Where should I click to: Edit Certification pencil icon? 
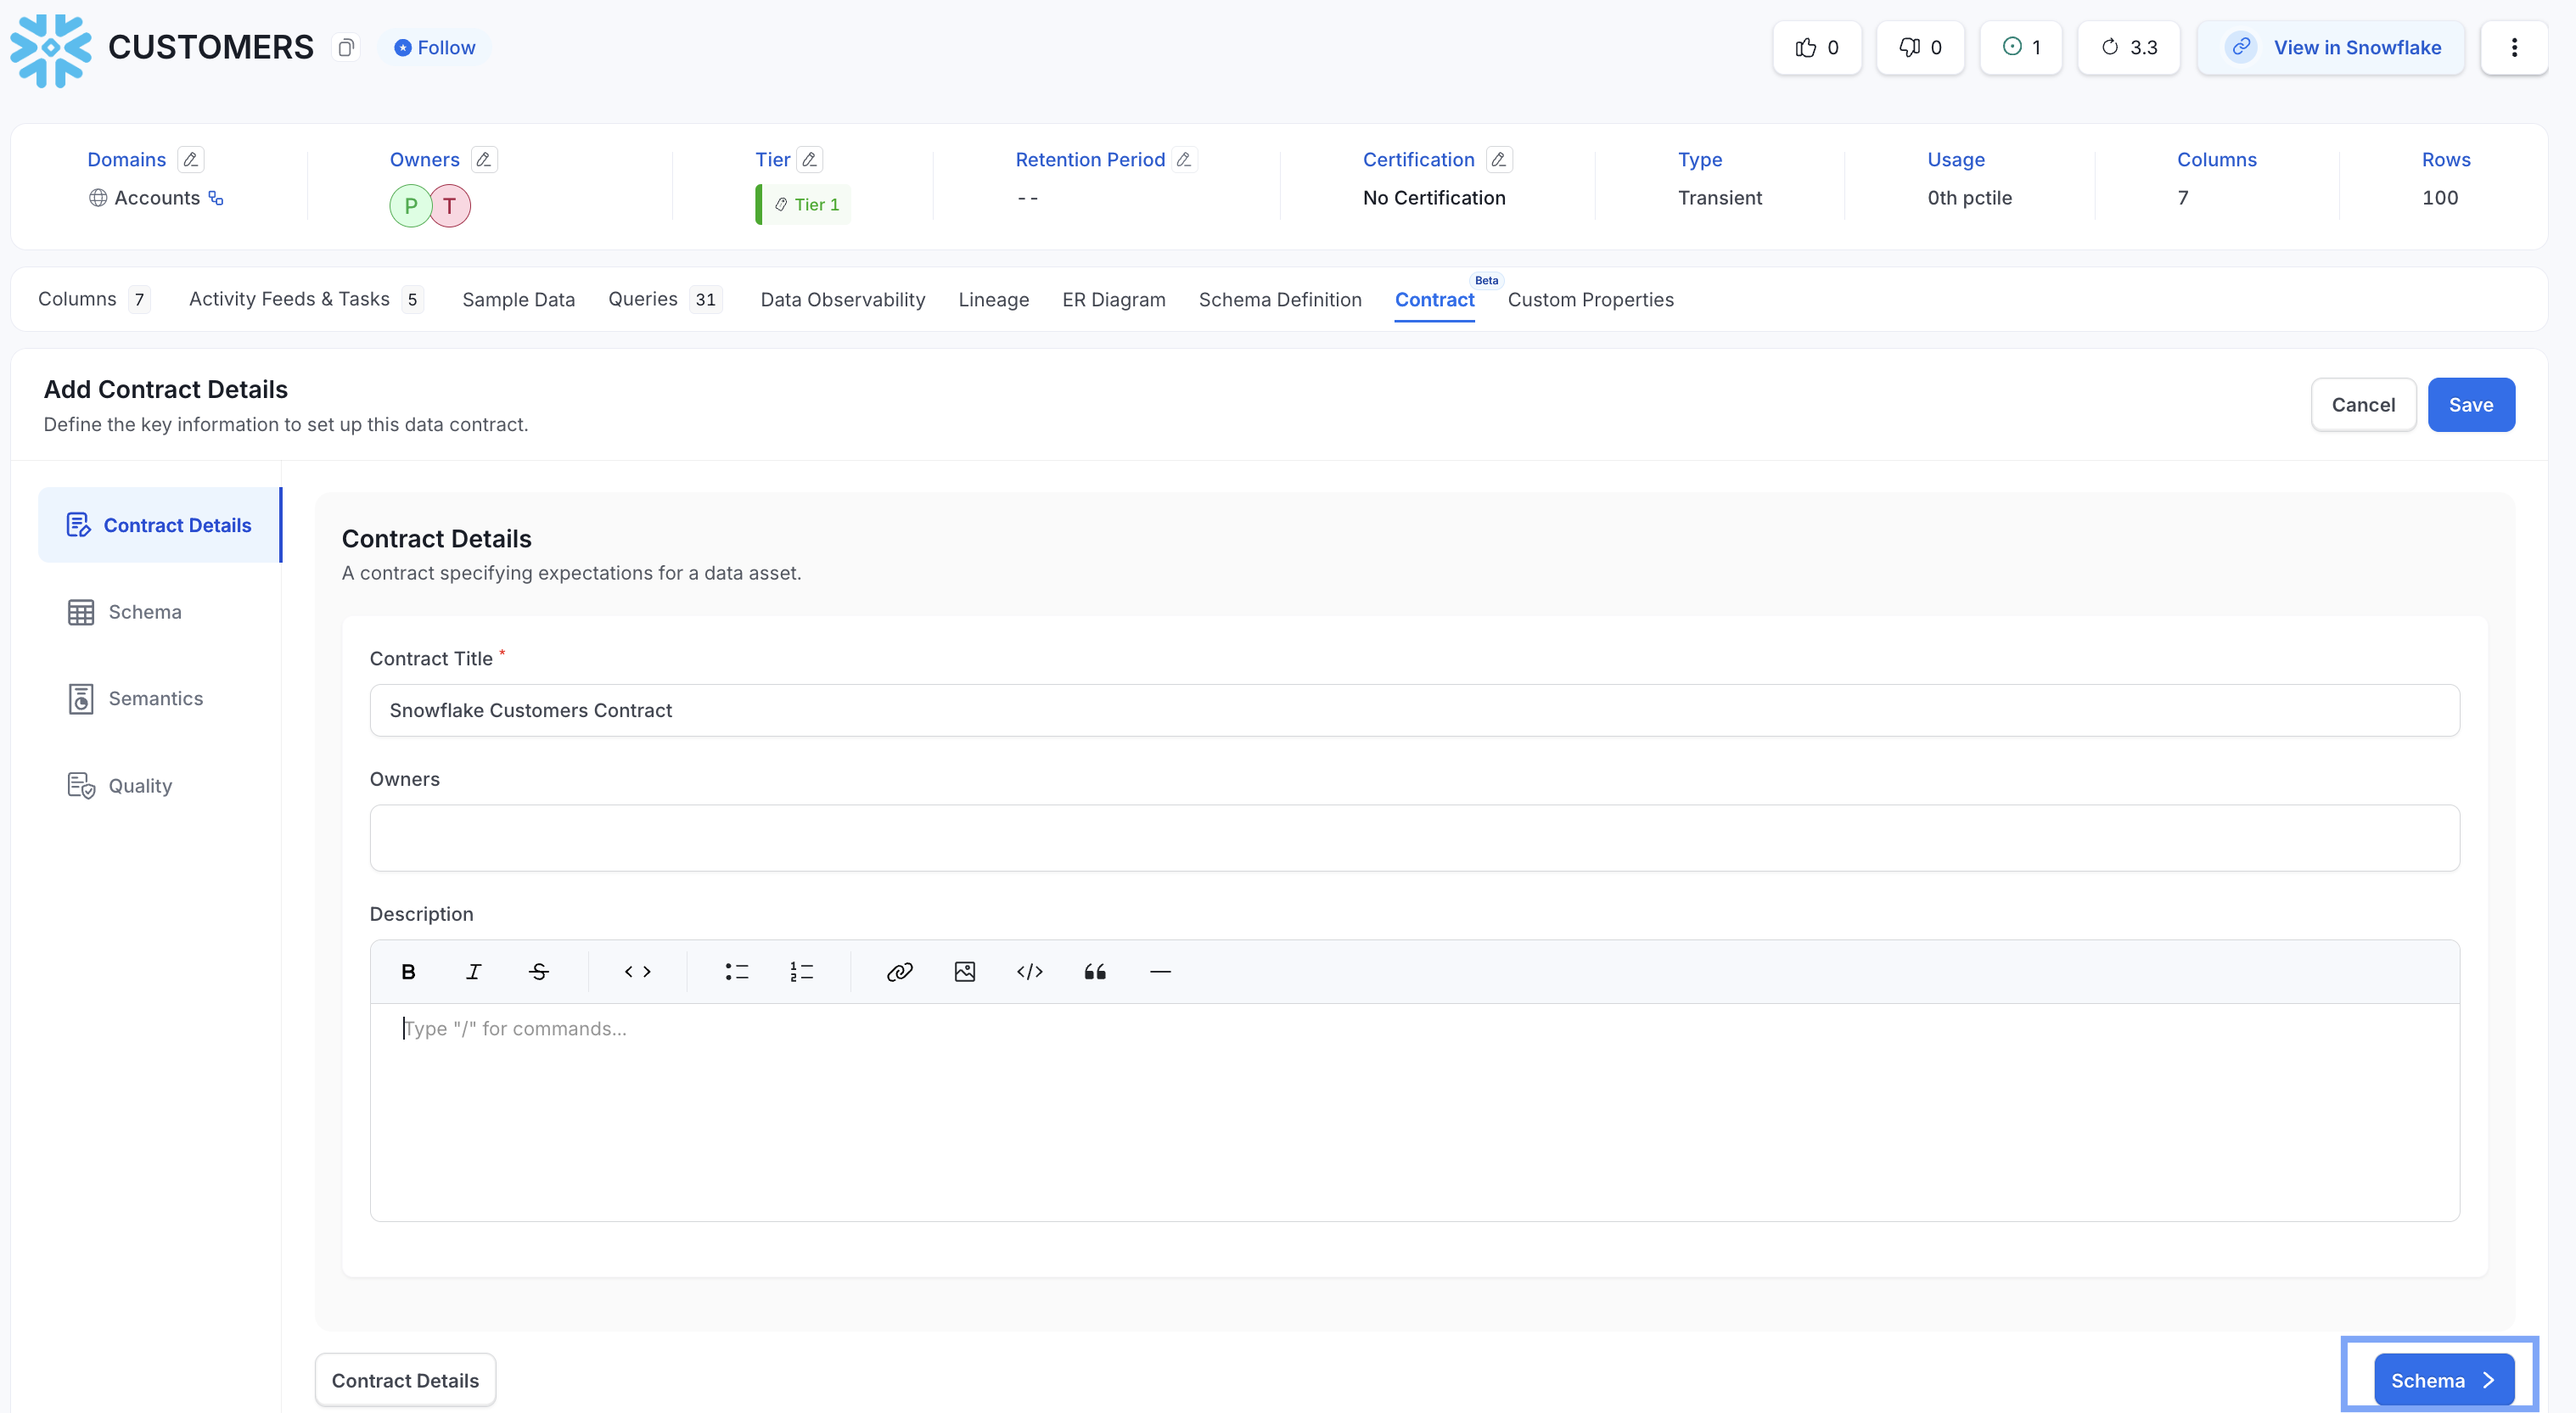click(x=1499, y=159)
